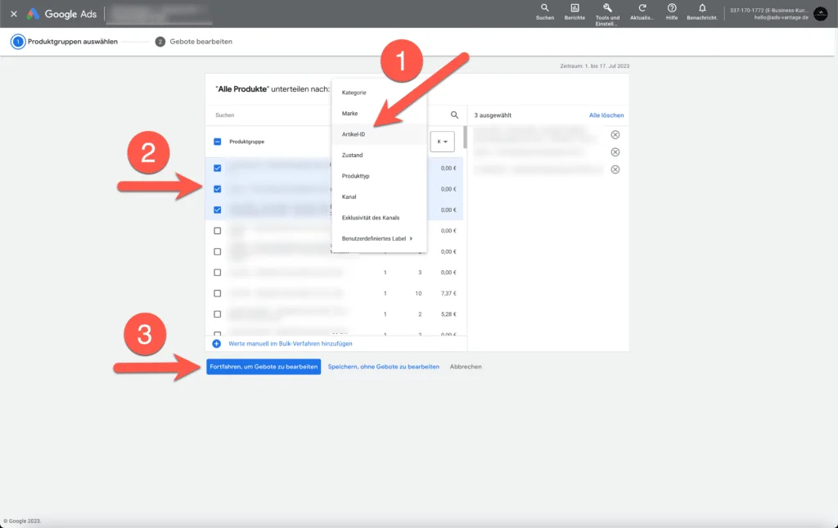
Task: Select Marke in the dropdown menu
Action: click(379, 113)
